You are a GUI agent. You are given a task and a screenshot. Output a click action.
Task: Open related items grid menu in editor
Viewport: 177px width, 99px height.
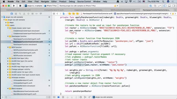[54, 14]
